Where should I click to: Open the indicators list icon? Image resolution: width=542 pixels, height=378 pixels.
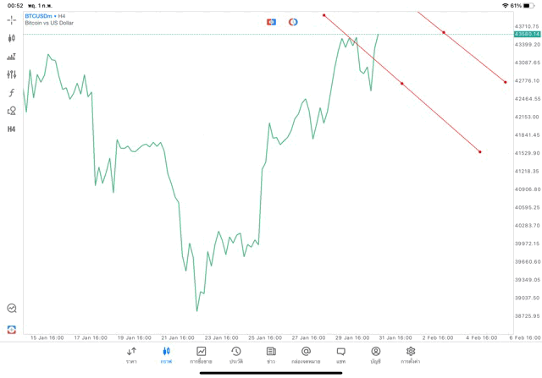(12, 57)
